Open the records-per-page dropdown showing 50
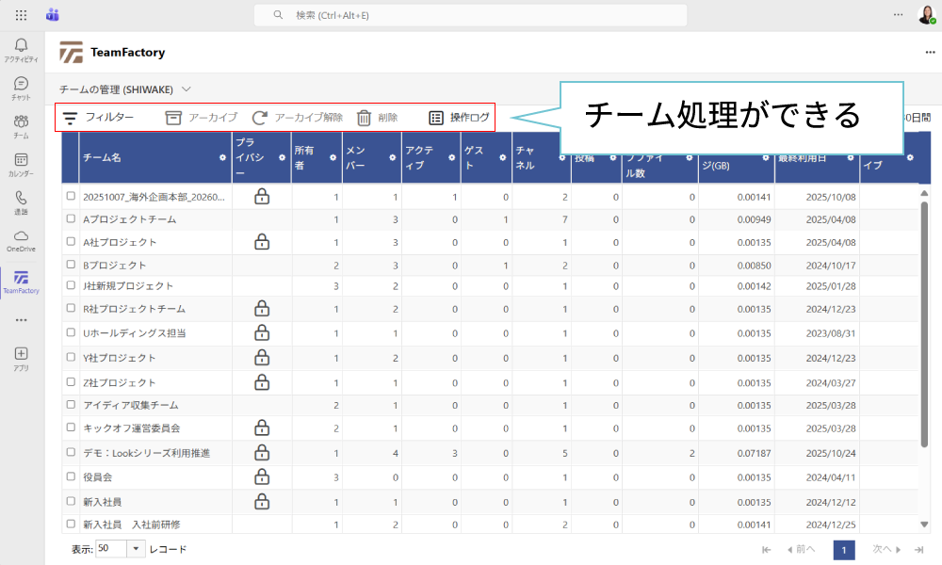Image resolution: width=942 pixels, height=565 pixels. [x=136, y=549]
